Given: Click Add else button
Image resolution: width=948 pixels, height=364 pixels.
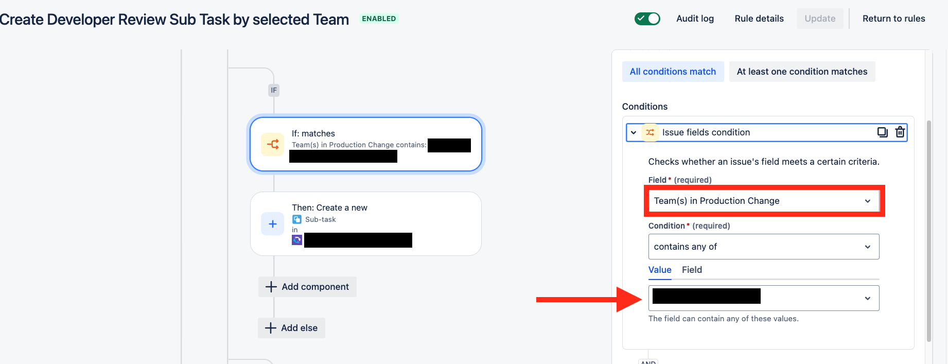Looking at the screenshot, I should coord(291,328).
